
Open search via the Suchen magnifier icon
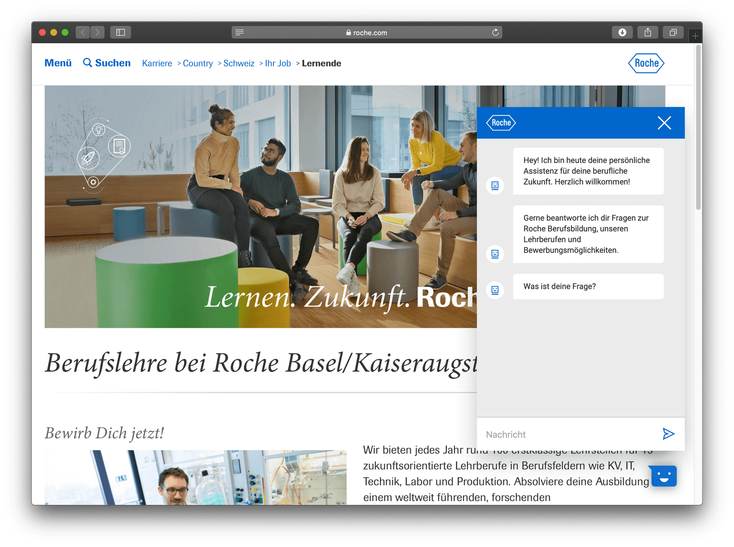click(88, 63)
